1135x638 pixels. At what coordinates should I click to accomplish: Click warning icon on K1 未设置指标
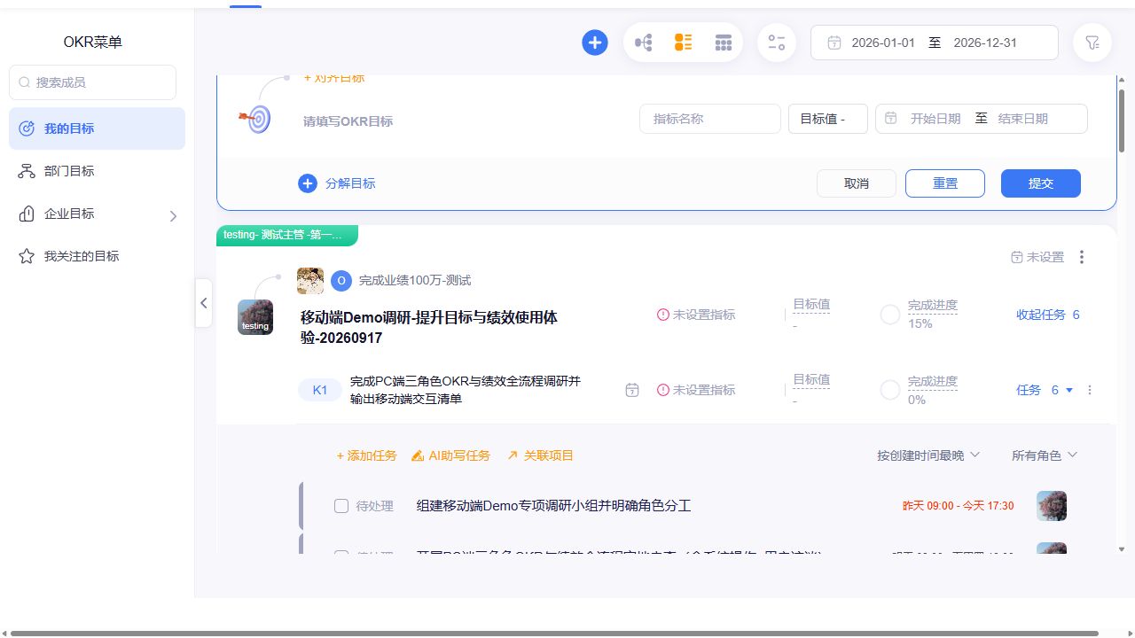point(663,390)
